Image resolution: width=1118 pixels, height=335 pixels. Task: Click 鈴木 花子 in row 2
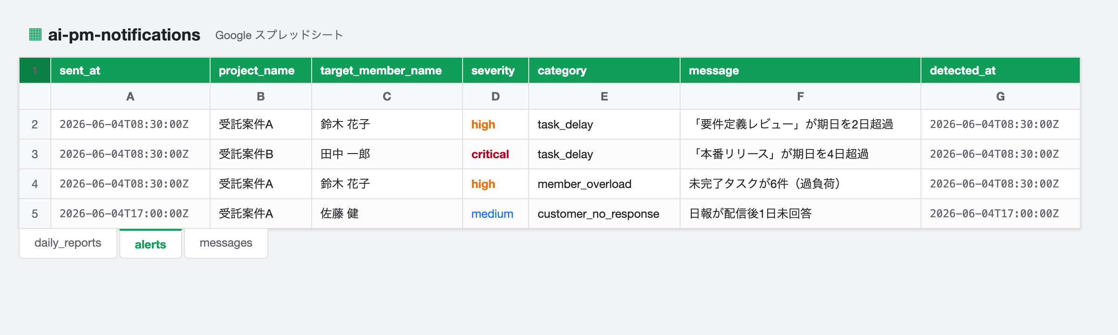point(387,124)
